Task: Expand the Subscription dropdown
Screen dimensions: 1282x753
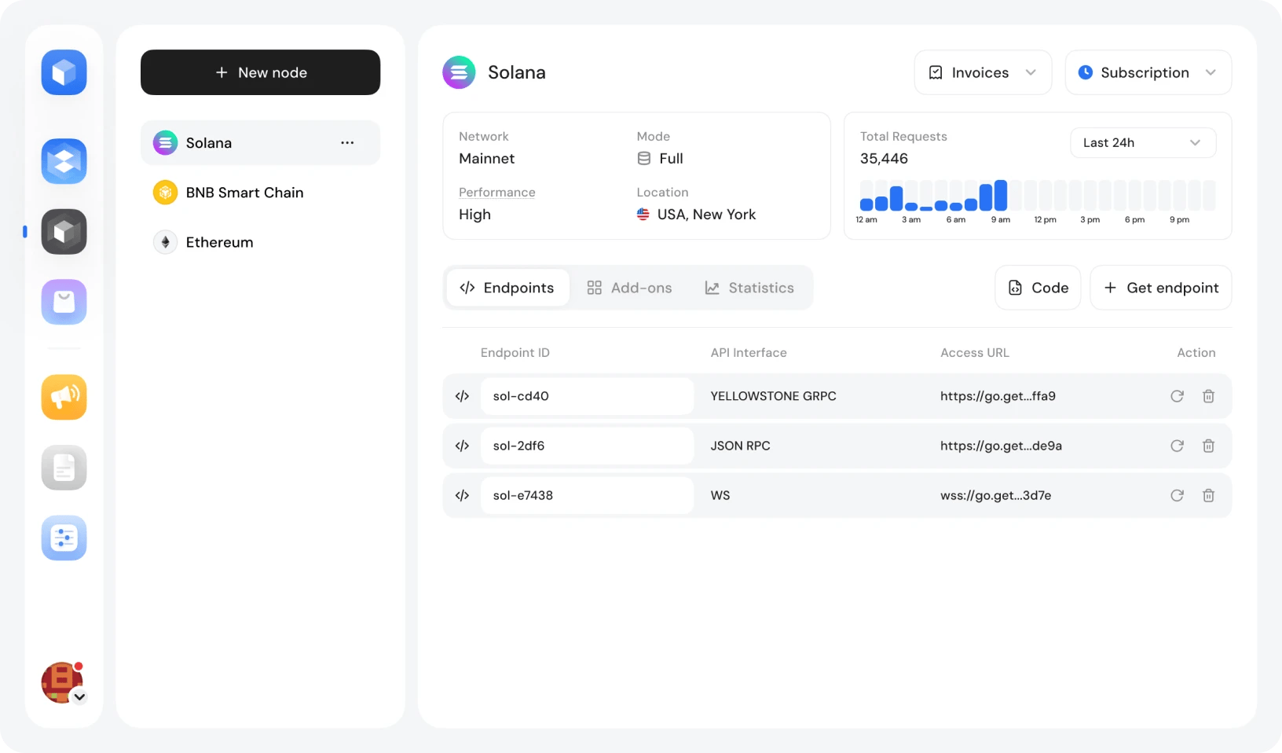Action: (x=1147, y=72)
